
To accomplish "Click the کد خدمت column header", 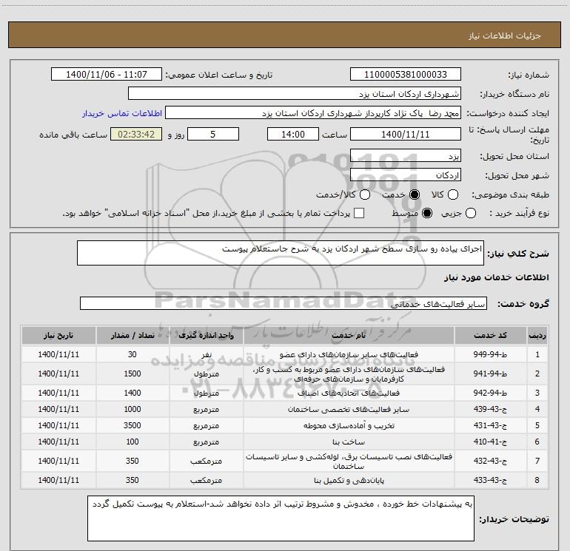I will coord(490,335).
